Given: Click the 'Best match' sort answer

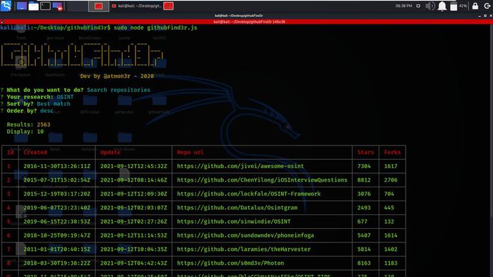Looking at the screenshot, I should [x=53, y=104].
